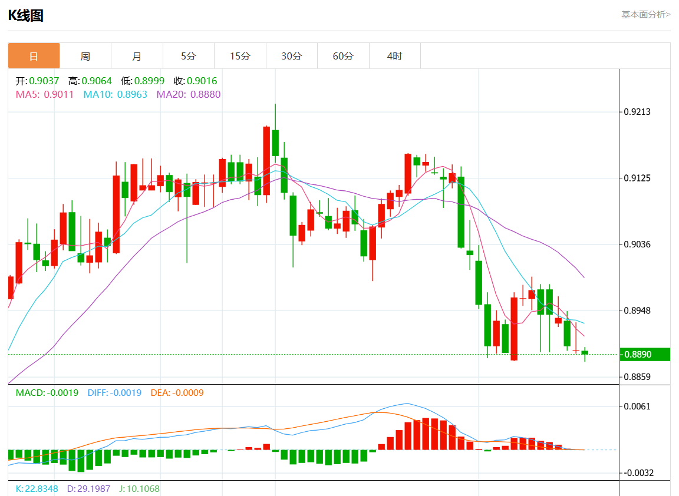Click the 0.8859 price axis label
The width and height of the screenshot is (679, 496).
637,377
